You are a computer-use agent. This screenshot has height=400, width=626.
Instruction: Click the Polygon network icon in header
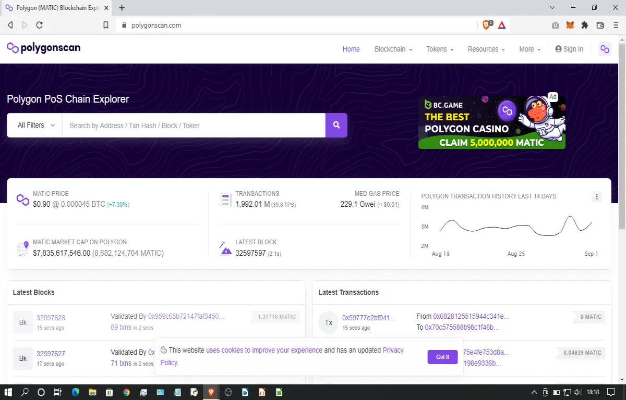(605, 49)
